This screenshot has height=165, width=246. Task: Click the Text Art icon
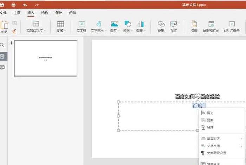99,24
